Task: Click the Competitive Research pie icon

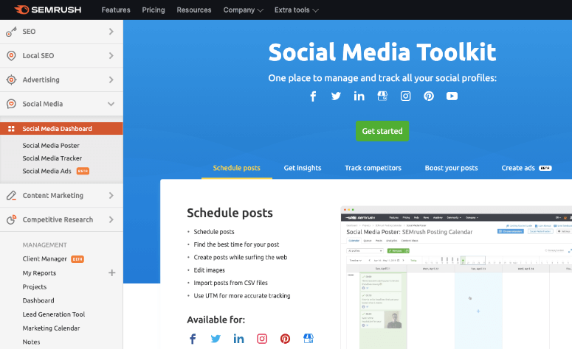Action: [11, 219]
